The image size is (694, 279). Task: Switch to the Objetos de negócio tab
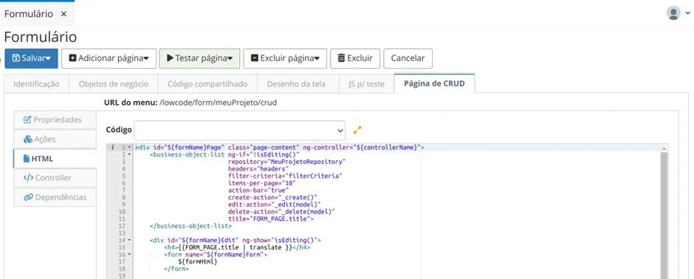coord(113,83)
